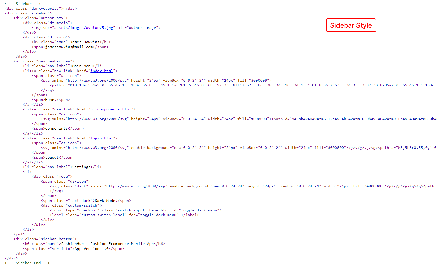The height and width of the screenshot is (267, 437).
Task: Click the Settings nav-label text
Action: pyautogui.click(x=81, y=167)
